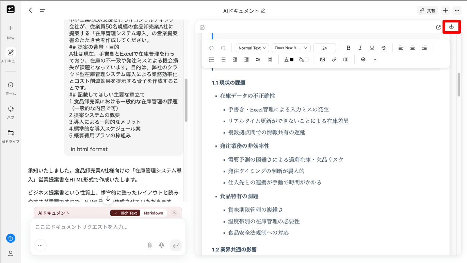This screenshot has width=467, height=263.
Task: Click the microphone voice input icon
Action: click(x=162, y=245)
